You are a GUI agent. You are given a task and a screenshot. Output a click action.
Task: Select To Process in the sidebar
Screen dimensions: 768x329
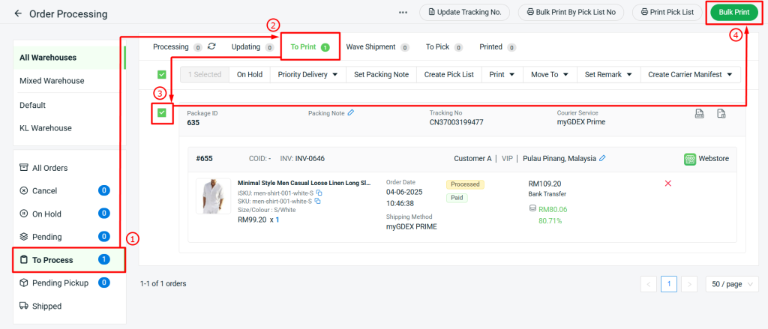pyautogui.click(x=69, y=260)
